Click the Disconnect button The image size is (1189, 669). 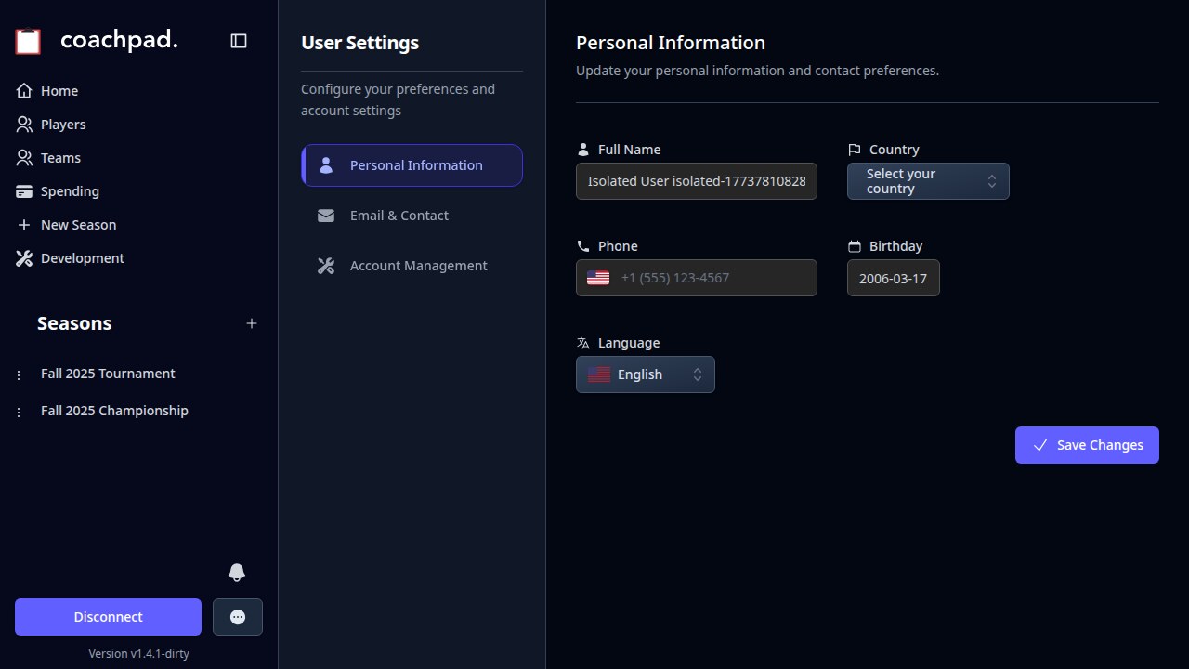(108, 617)
